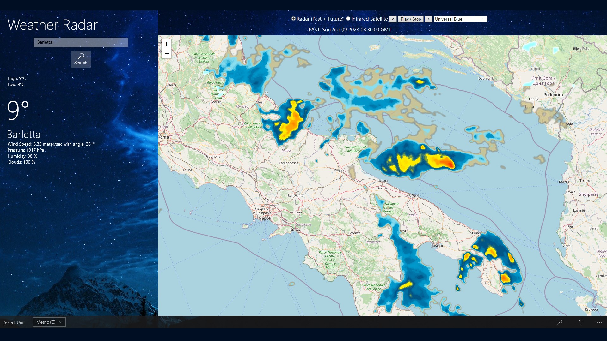Open search from the bottom app bar magnifier
607x341 pixels.
click(560, 322)
